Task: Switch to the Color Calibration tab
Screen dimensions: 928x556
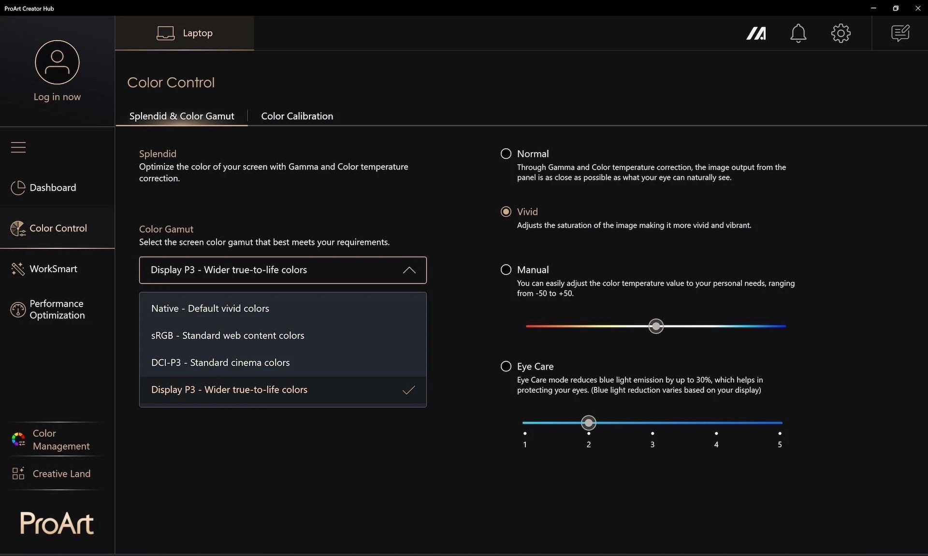Action: (297, 116)
